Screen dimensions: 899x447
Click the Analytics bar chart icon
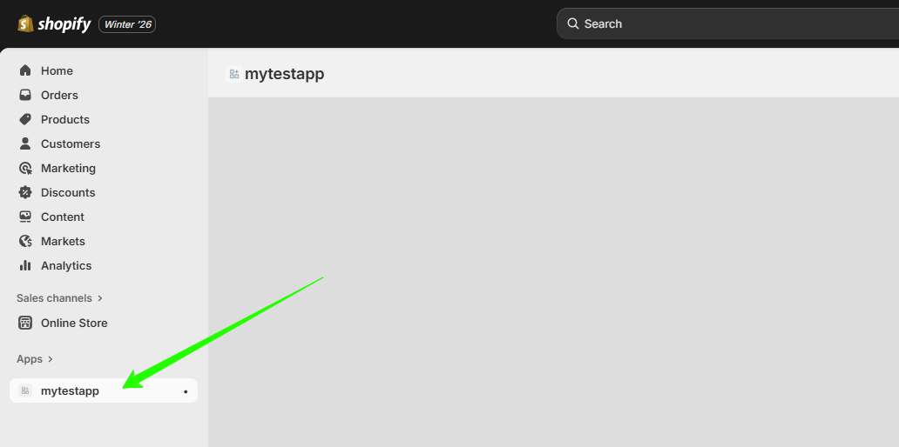(25, 265)
